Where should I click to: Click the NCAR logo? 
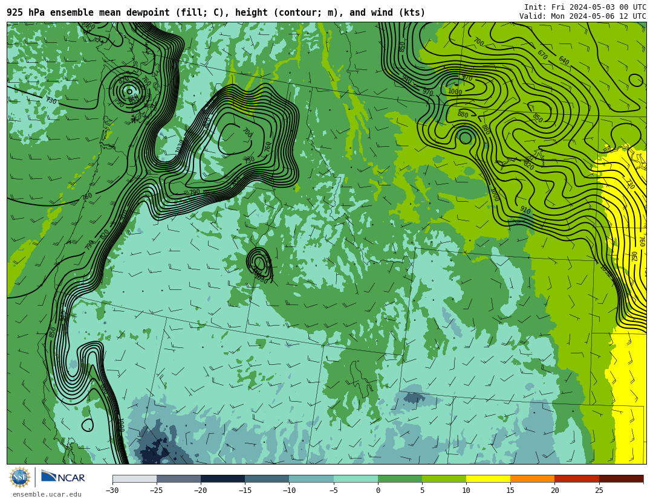[x=63, y=477]
